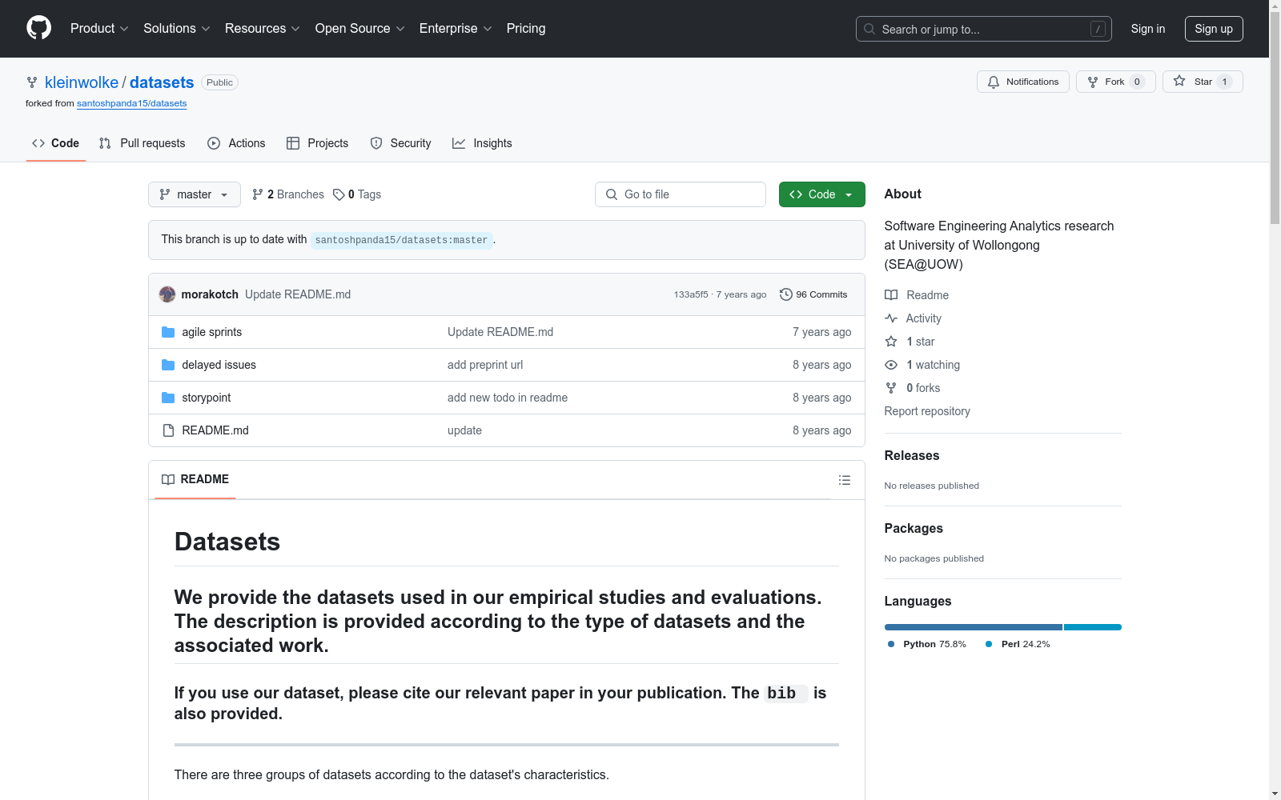
Task: Open commit history clock icon
Action: (786, 294)
